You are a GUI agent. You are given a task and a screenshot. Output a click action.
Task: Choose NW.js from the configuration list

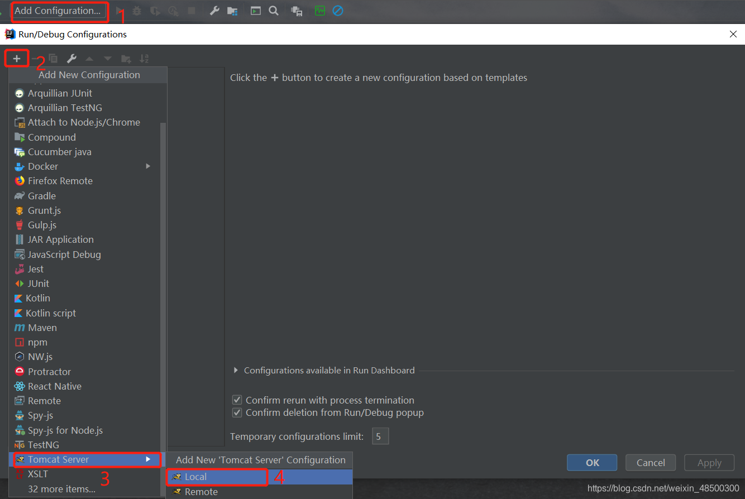pos(85,357)
